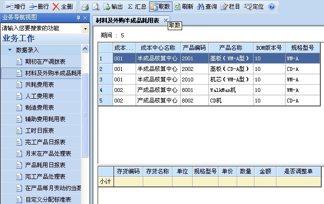324x204 pixels.
Task: Close the 业务导航视图 navigation panel
Action: tap(85, 18)
